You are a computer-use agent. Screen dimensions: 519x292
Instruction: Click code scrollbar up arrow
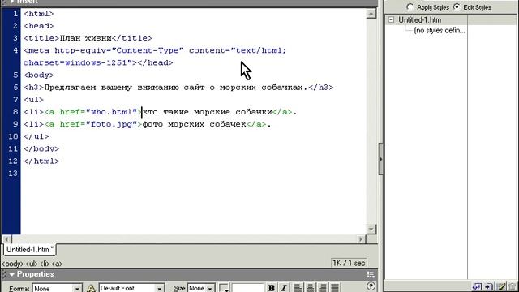371,14
